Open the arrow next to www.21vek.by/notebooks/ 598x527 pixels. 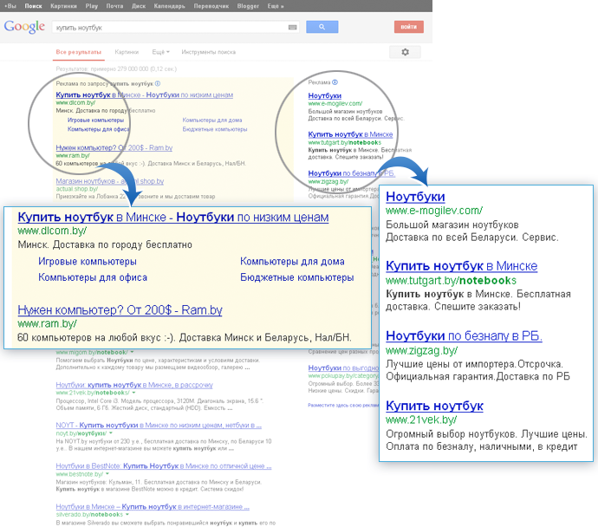point(133,393)
